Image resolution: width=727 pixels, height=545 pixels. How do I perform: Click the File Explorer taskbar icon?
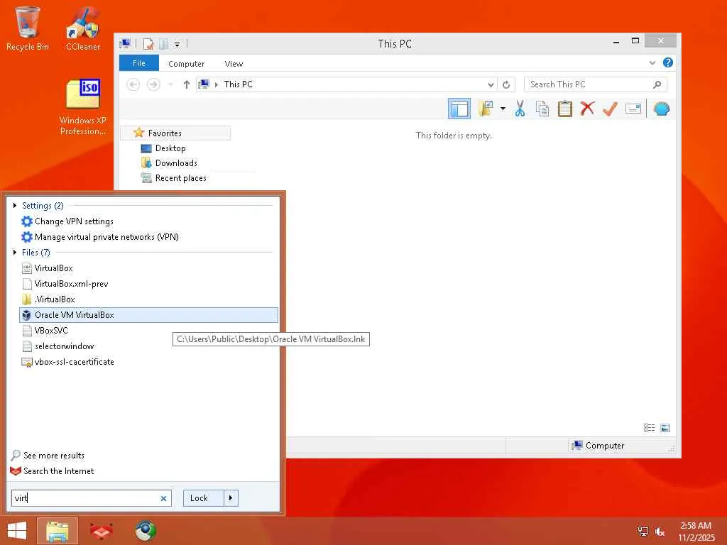[58, 531]
